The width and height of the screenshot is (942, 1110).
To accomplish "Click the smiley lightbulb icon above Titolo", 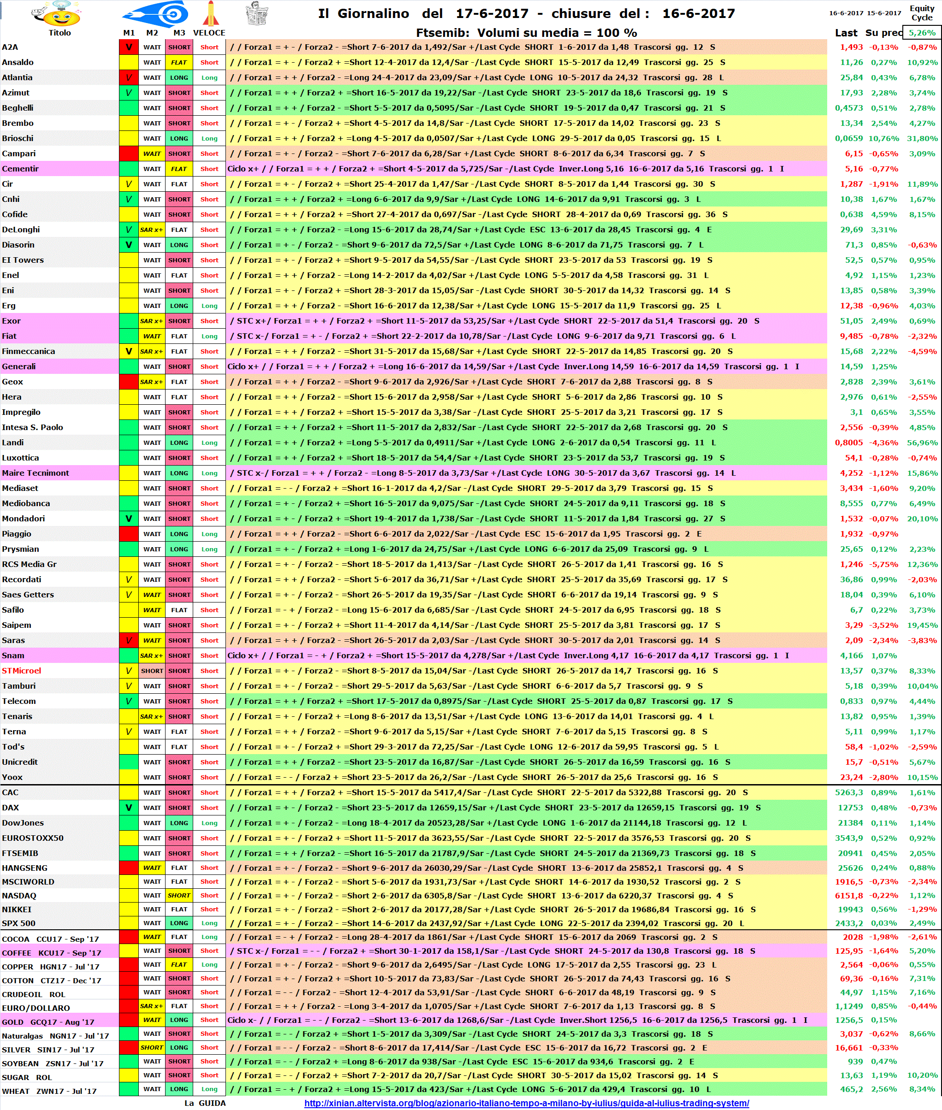I will [x=56, y=14].
